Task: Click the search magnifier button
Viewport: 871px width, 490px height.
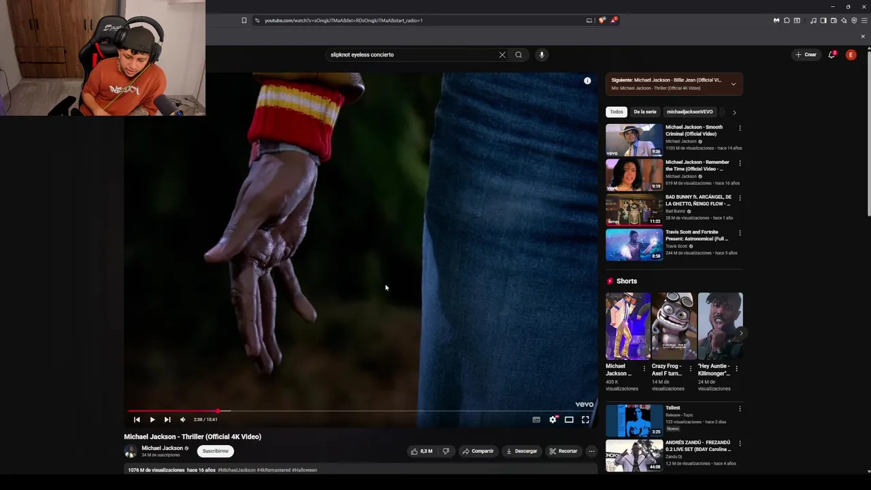Action: point(519,54)
